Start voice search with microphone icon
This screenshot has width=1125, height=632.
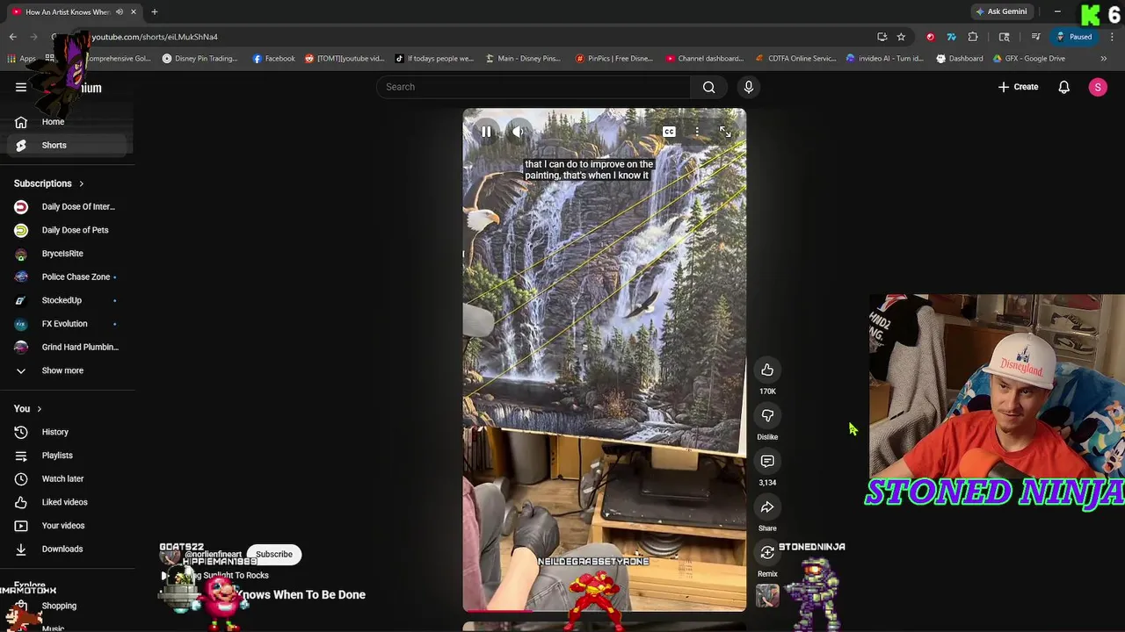pos(749,87)
